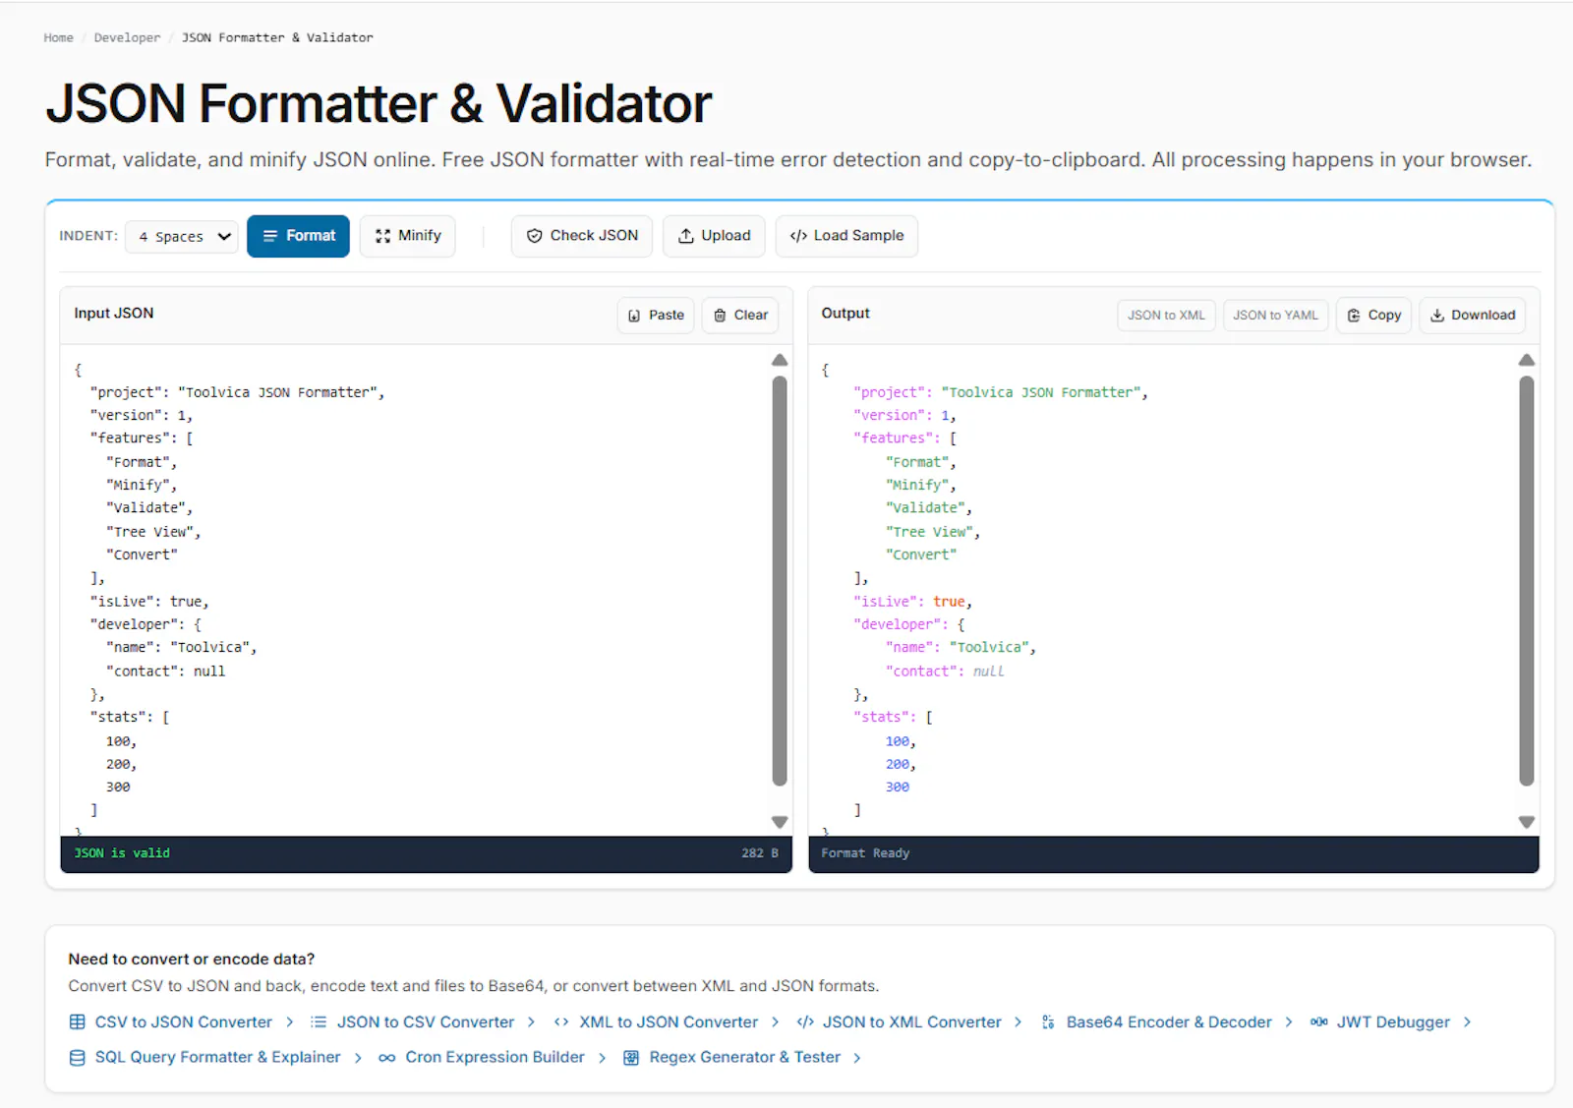The height and width of the screenshot is (1108, 1573).
Task: Click the Minify button
Action: click(407, 236)
